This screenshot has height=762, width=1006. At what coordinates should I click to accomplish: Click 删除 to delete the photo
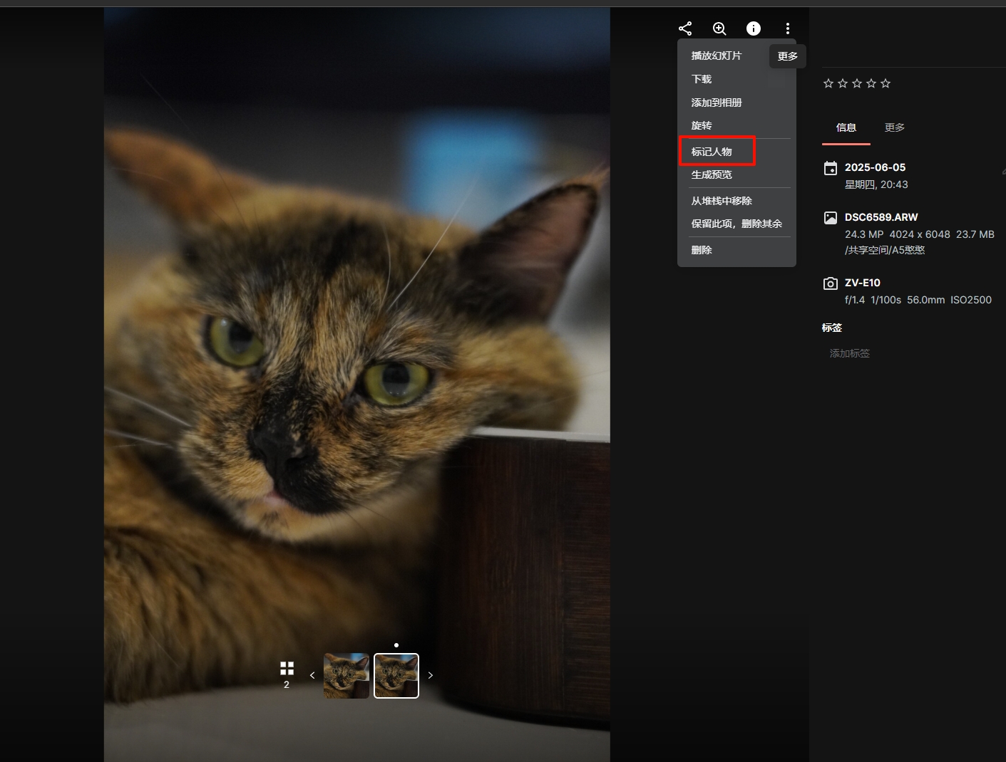coord(702,250)
